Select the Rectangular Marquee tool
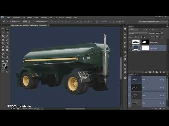This screenshot has width=169, height=126. click(3, 29)
